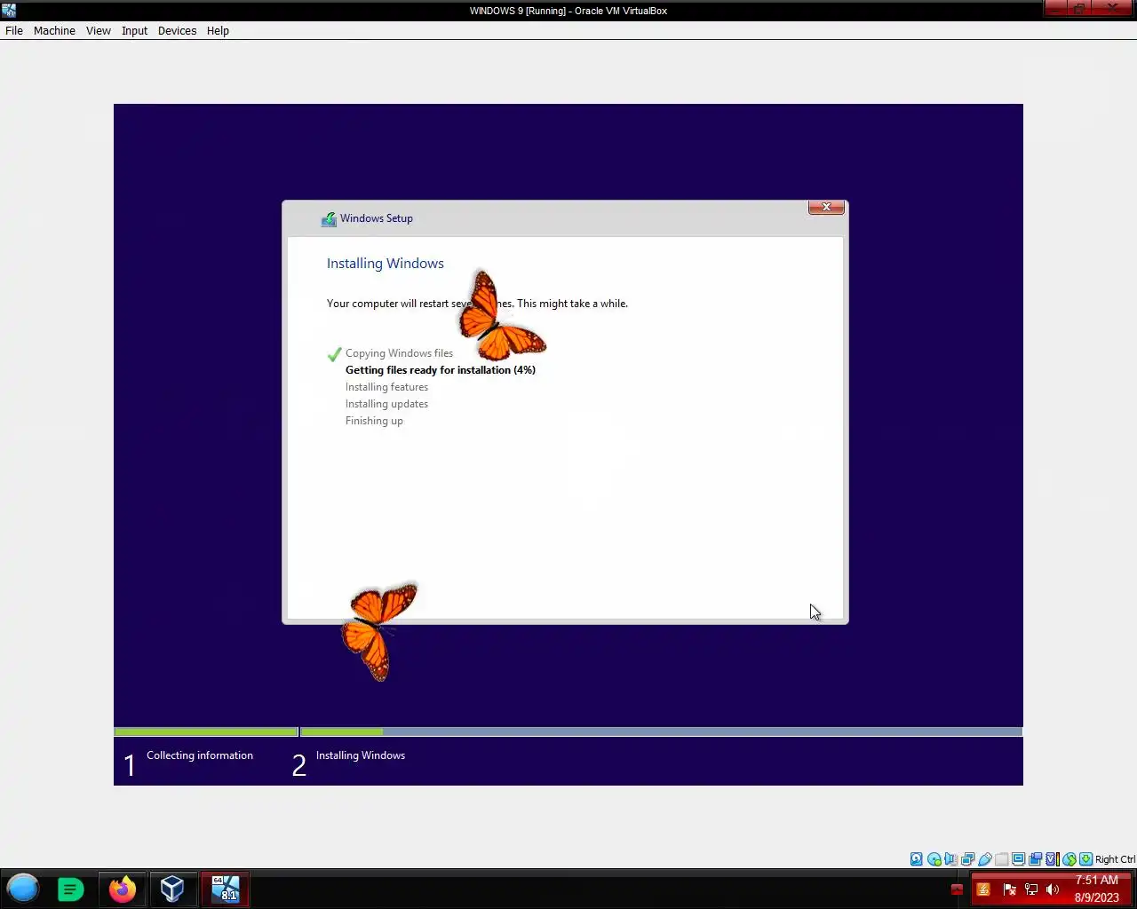Click the "Windows Setup" title text

377,218
